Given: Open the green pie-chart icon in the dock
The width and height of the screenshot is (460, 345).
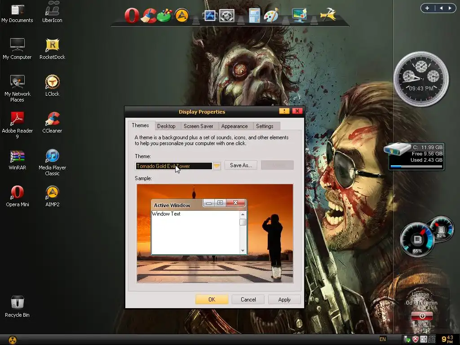Looking at the screenshot, I should pos(164,15).
